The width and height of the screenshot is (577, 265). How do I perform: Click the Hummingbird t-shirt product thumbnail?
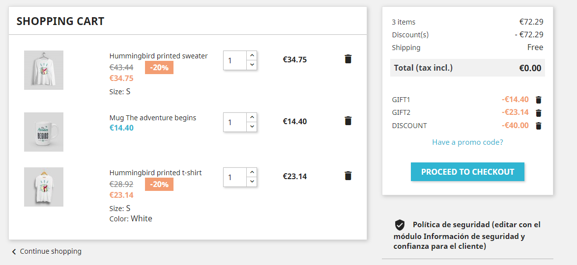click(x=44, y=187)
